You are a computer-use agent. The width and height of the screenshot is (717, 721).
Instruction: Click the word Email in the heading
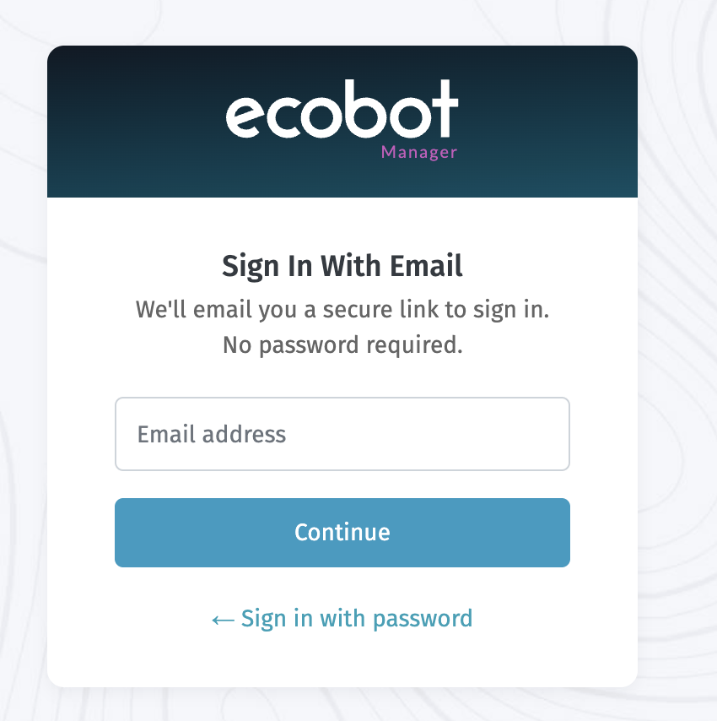click(425, 267)
